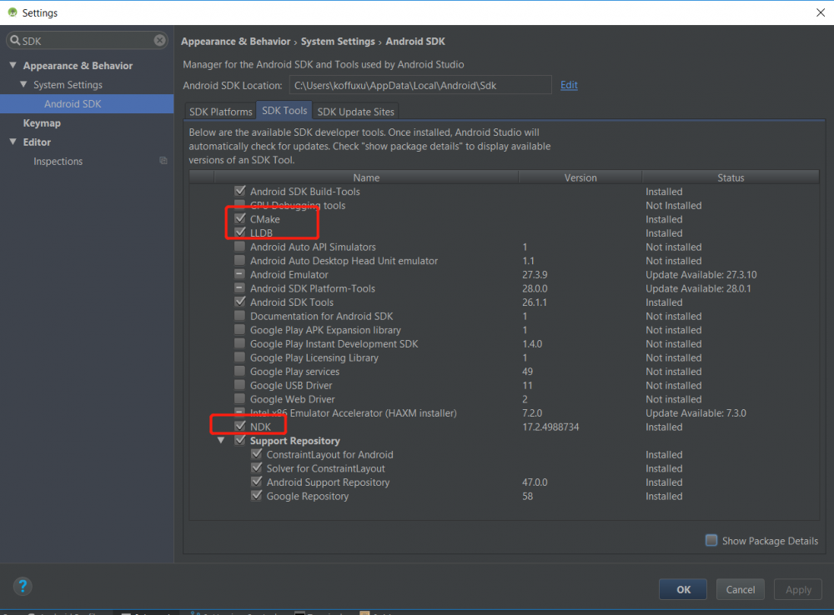Click the search magnifier icon

pos(15,40)
